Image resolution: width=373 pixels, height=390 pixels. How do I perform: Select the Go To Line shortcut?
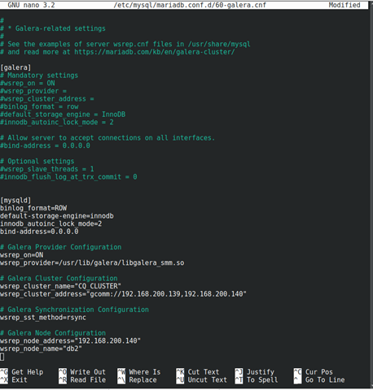coord(319,380)
